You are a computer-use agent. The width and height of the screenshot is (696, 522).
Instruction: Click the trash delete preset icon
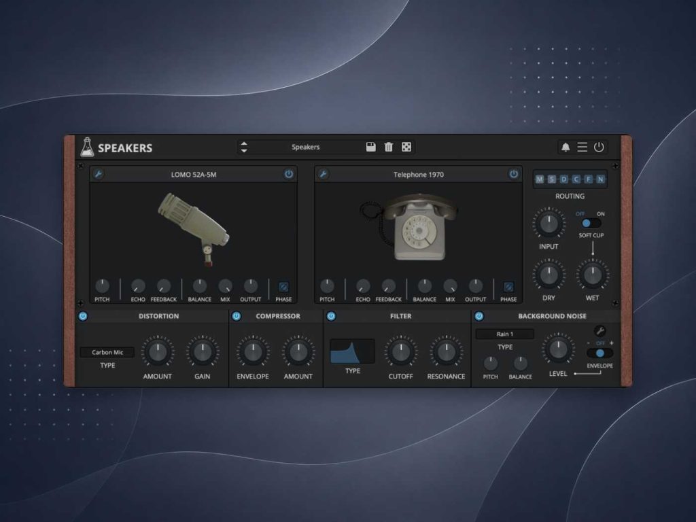388,147
